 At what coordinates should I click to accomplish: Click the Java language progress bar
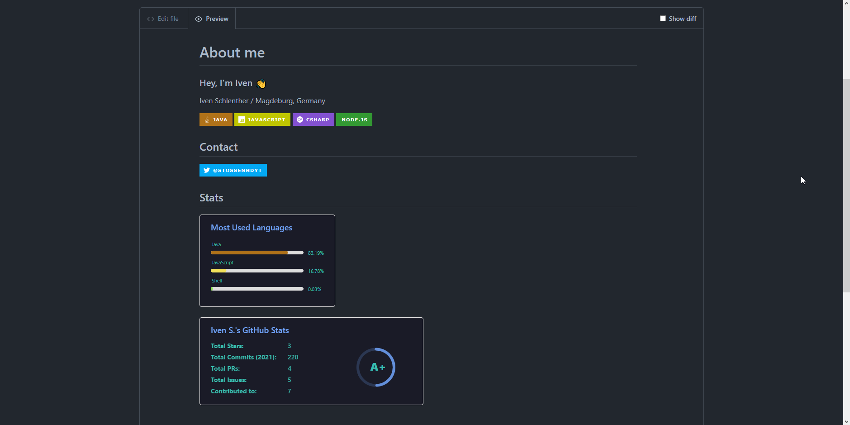(257, 253)
